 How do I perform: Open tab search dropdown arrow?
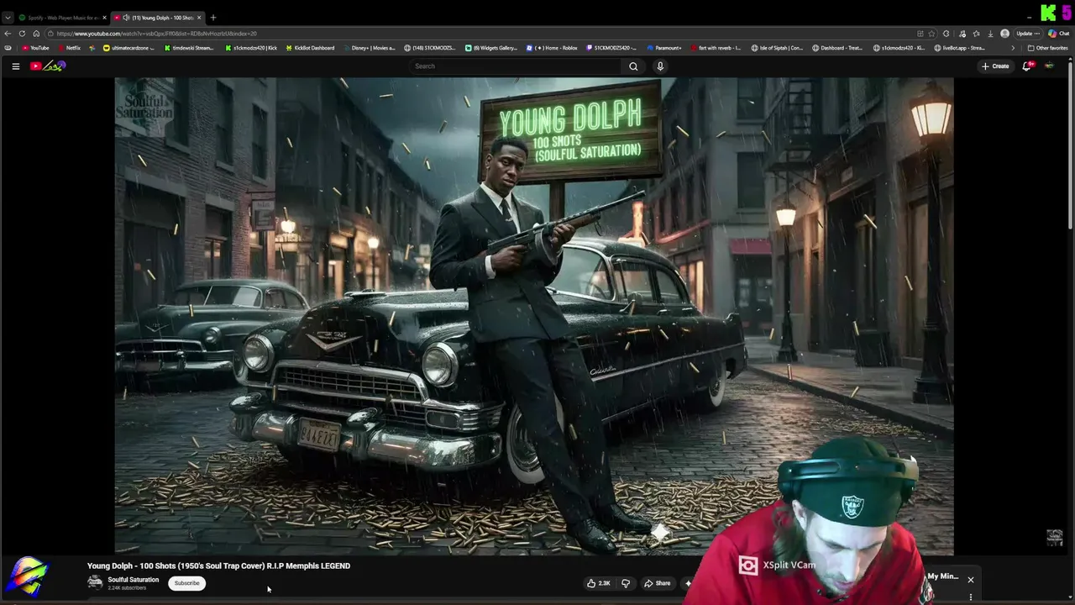8,18
